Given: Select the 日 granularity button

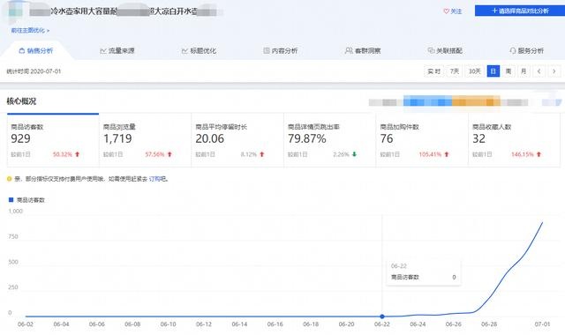Looking at the screenshot, I should 493,71.
